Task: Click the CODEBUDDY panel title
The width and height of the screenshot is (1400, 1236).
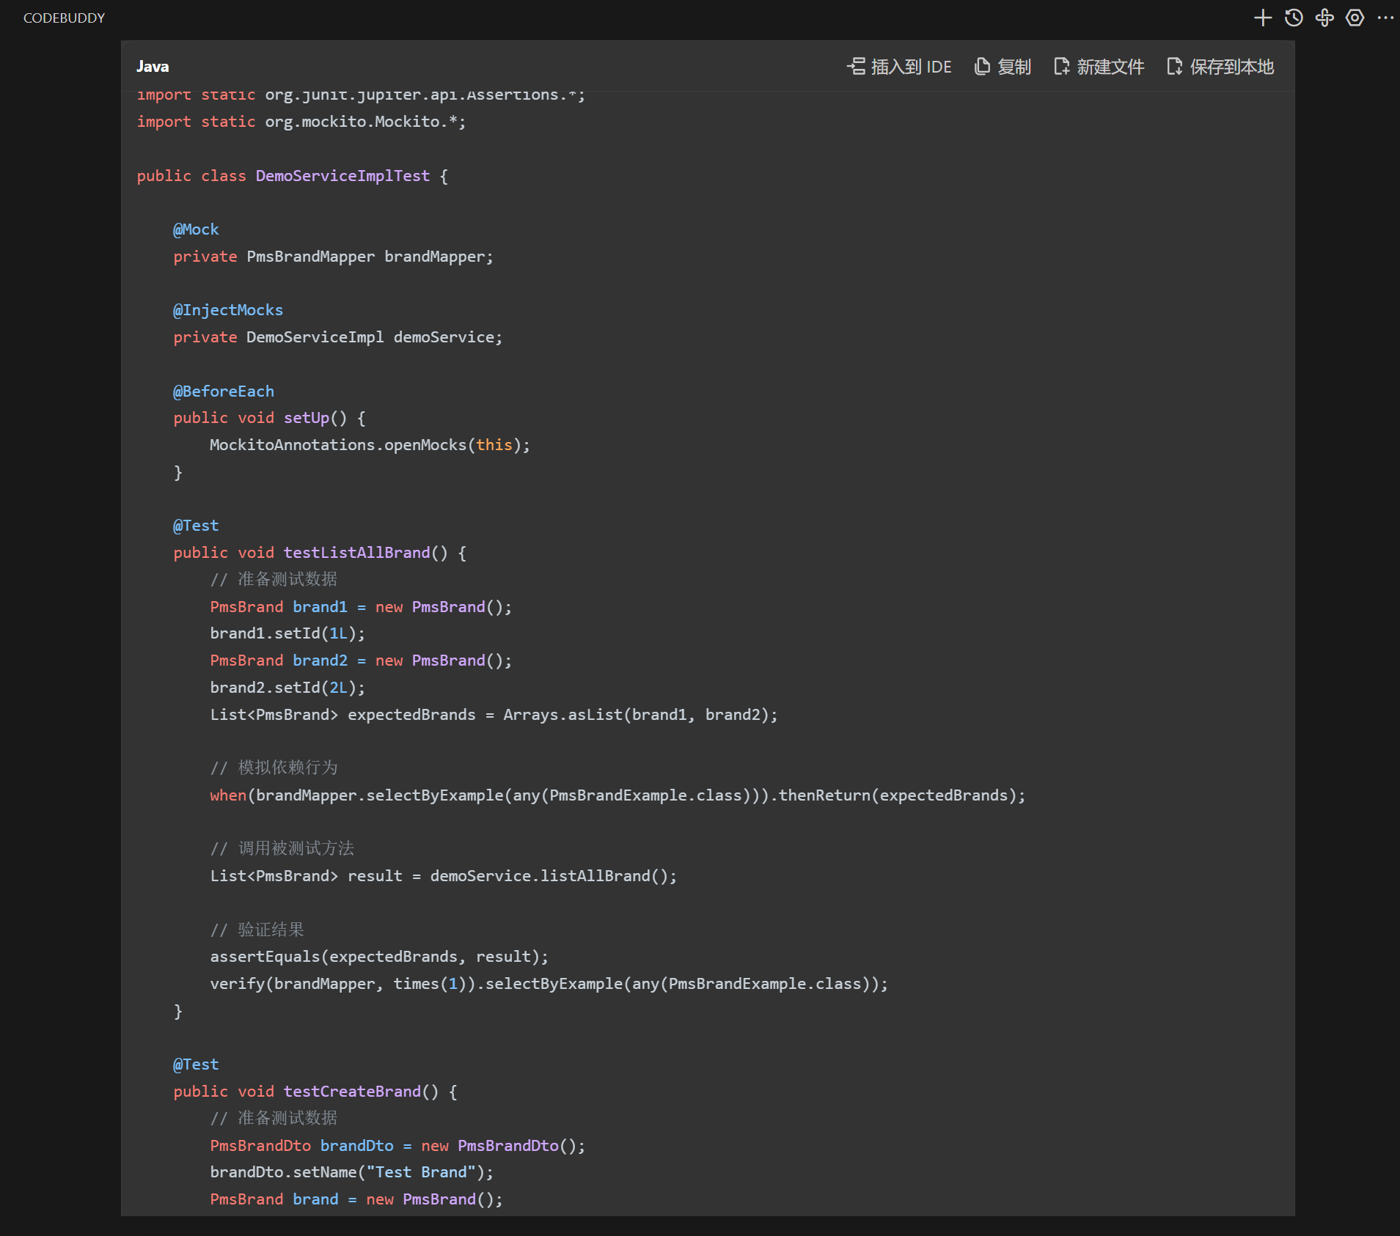Action: pyautogui.click(x=65, y=18)
